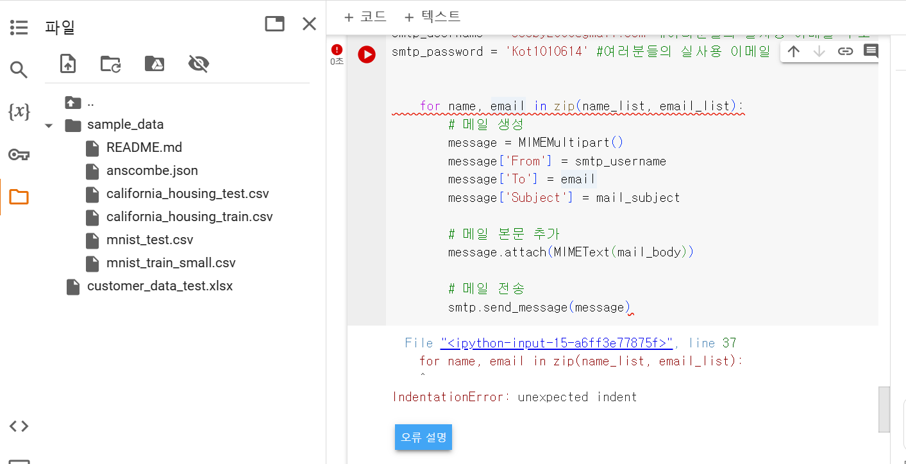Click the message['From'] line
The width and height of the screenshot is (906, 464).
tap(557, 161)
